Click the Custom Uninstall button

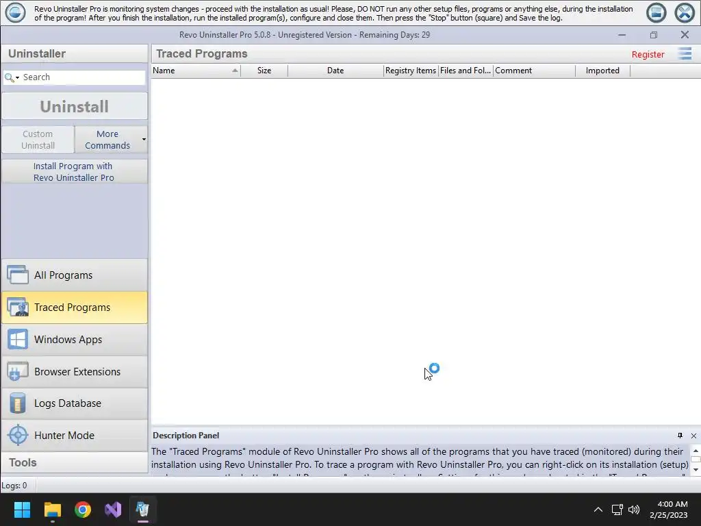click(x=38, y=140)
